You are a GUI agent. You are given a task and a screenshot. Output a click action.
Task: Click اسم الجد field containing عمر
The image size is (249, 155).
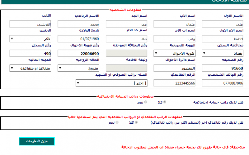(x=126, y=24)
